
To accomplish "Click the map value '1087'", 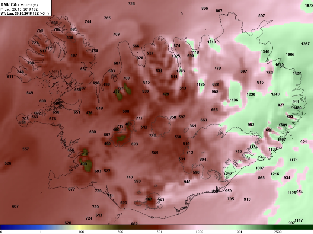I will [x=260, y=168].
